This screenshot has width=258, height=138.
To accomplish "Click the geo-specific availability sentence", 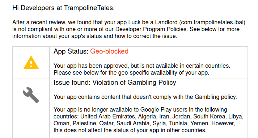I will 131,73.
